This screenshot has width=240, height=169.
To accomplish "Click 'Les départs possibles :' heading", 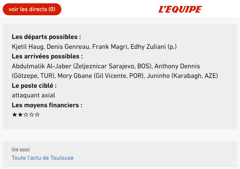I will pyautogui.click(x=47, y=37).
